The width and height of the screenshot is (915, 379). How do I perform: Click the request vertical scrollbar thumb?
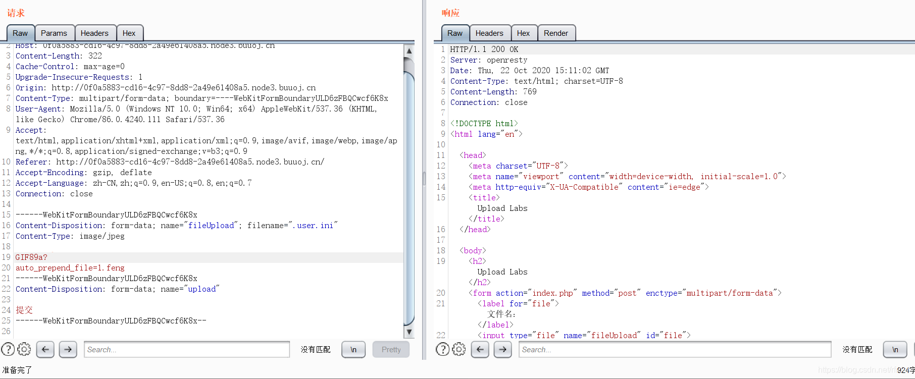[410, 199]
